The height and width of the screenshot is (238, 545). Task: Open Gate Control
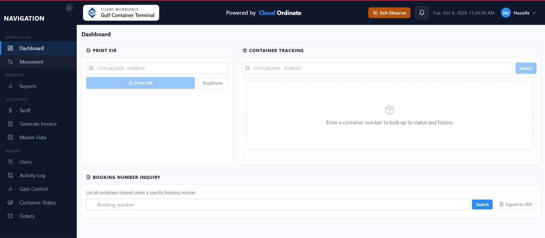pos(38,189)
